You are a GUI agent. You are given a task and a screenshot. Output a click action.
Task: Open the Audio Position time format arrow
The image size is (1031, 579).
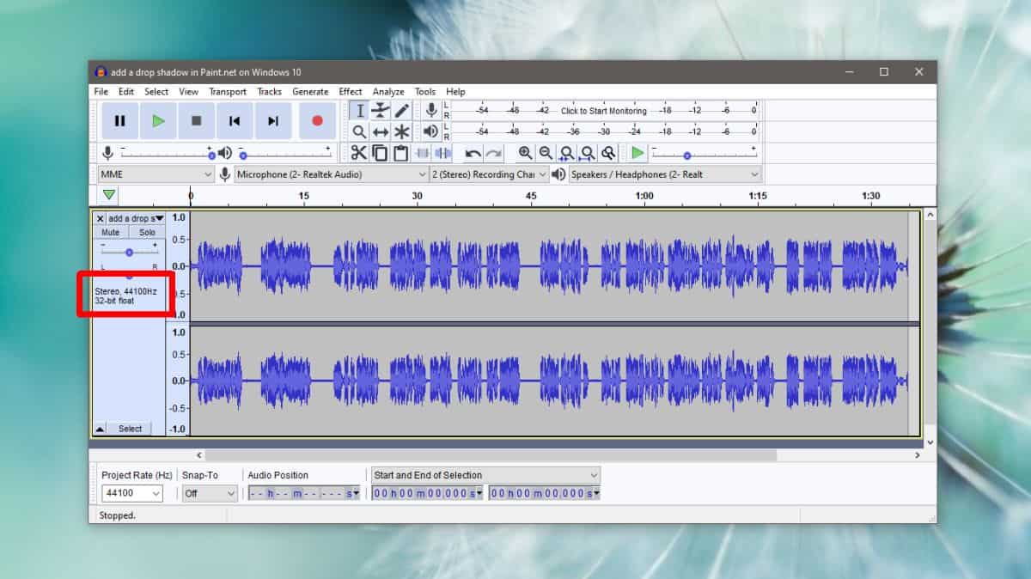click(357, 494)
